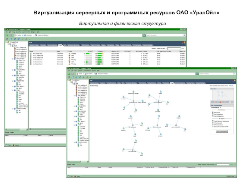Viewport: 241px width, 180px height.
Task: Click Tasks icon in back window status bar
Action: 6,145
